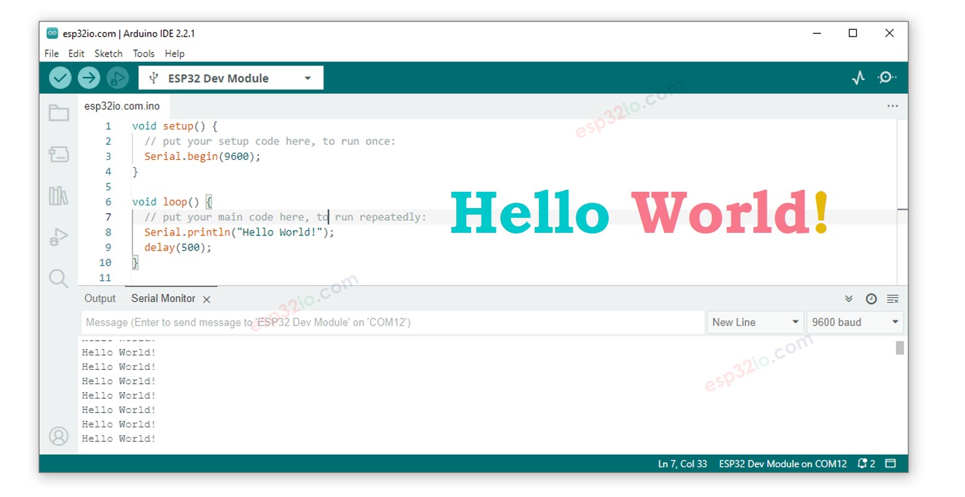Open the 9600 baud rate dropdown
The width and height of the screenshot is (965, 497).
click(855, 322)
